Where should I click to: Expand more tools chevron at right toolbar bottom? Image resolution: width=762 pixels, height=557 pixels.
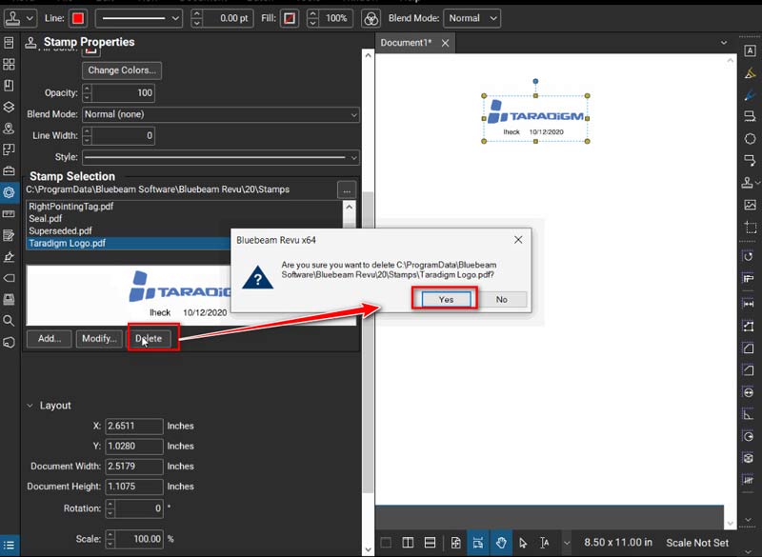pos(749,520)
